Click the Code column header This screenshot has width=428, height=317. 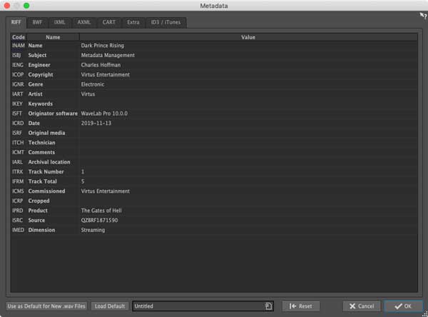(x=19, y=37)
